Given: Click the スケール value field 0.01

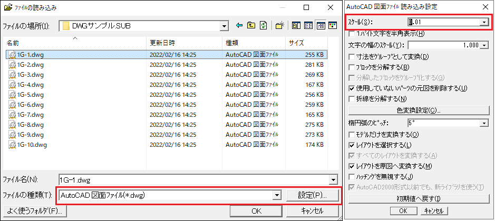Looking at the screenshot, I should click(444, 22).
